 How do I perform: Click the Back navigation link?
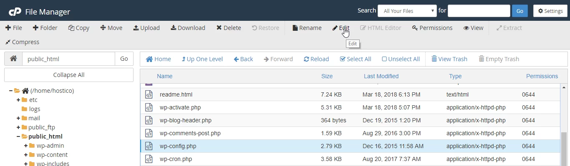[x=243, y=59]
